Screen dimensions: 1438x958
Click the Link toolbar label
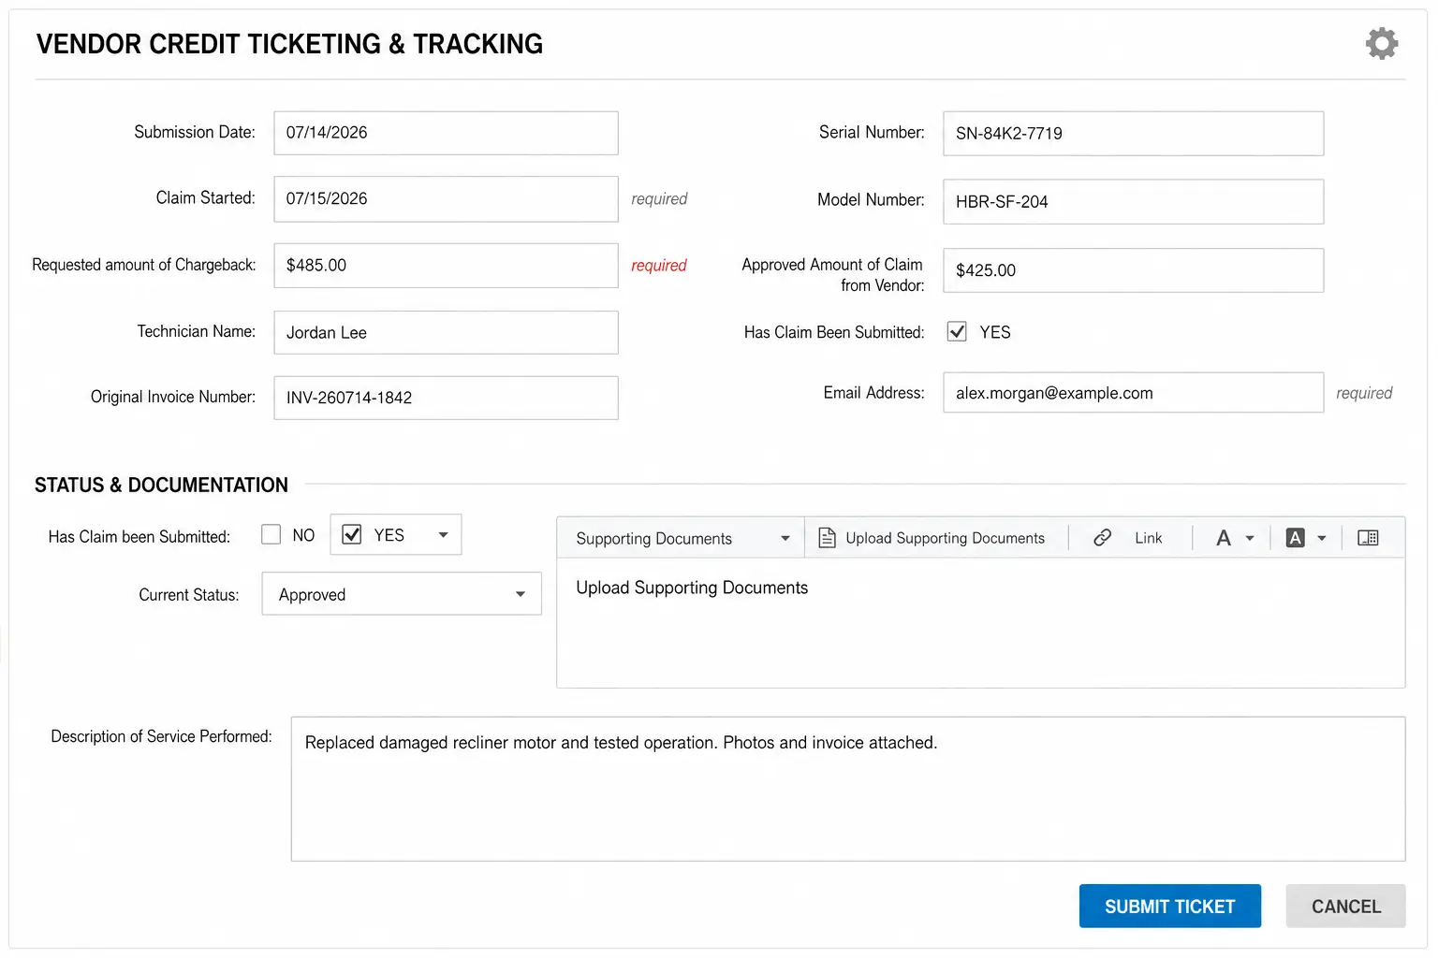coord(1149,538)
